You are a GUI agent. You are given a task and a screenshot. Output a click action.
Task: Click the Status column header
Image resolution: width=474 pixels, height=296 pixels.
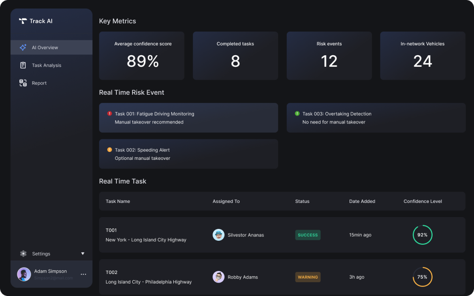(302, 201)
